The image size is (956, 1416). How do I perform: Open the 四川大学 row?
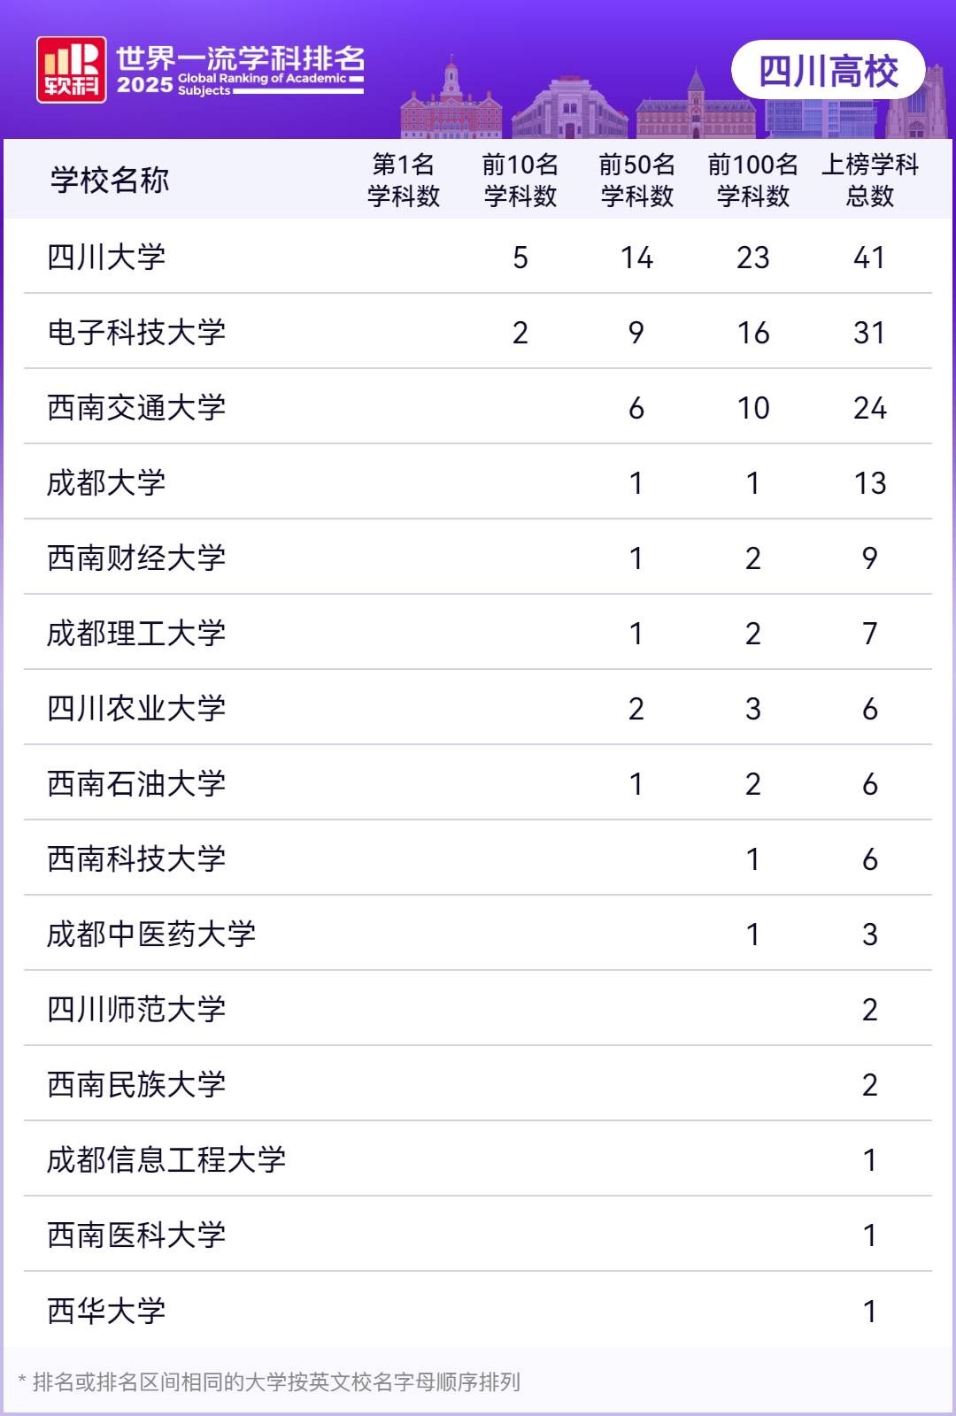click(106, 258)
